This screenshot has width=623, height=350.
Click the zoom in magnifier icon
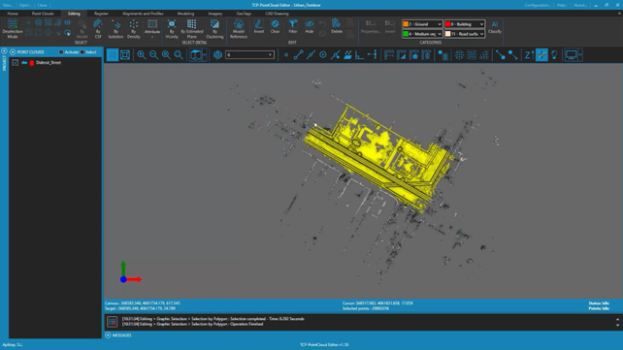(x=141, y=54)
